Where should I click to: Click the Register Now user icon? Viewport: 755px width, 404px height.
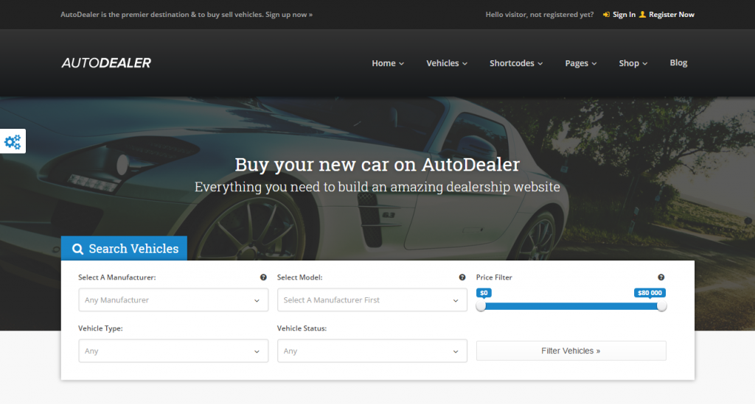pyautogui.click(x=642, y=15)
